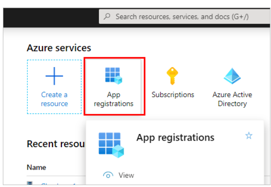Focus the Search resources, services, and docs field

(x=185, y=16)
